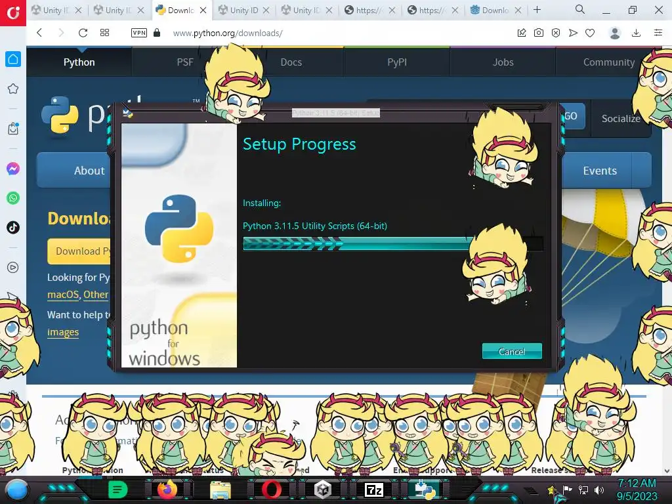Click 'Python 3.11.5 Utility Scripts (64-bit)' text
Image resolution: width=672 pixels, height=504 pixels.
pyautogui.click(x=314, y=226)
